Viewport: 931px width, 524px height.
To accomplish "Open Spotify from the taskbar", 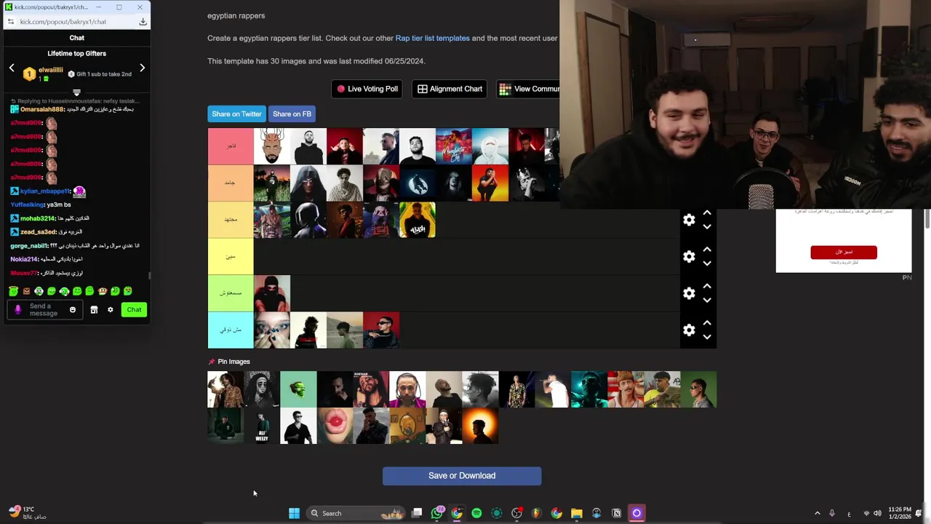I will [476, 513].
